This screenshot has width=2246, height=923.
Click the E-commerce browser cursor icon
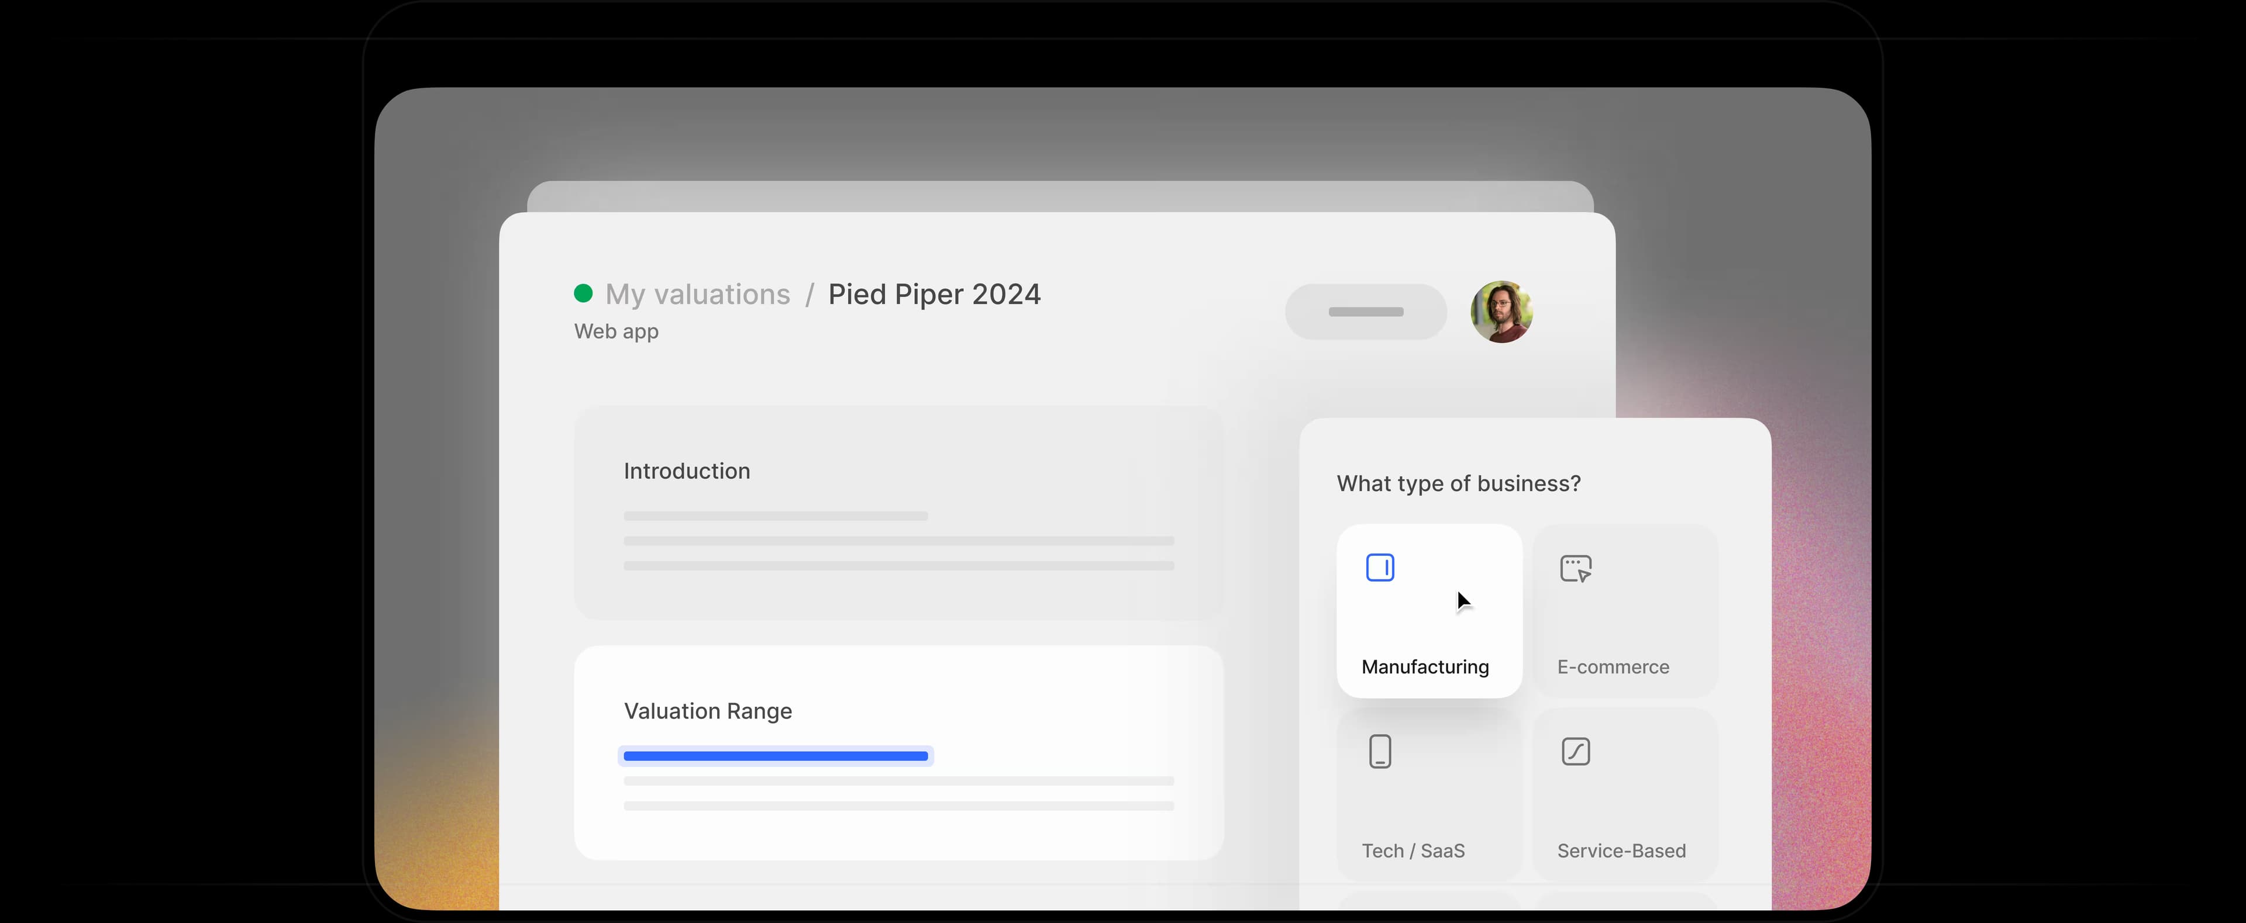coord(1576,568)
